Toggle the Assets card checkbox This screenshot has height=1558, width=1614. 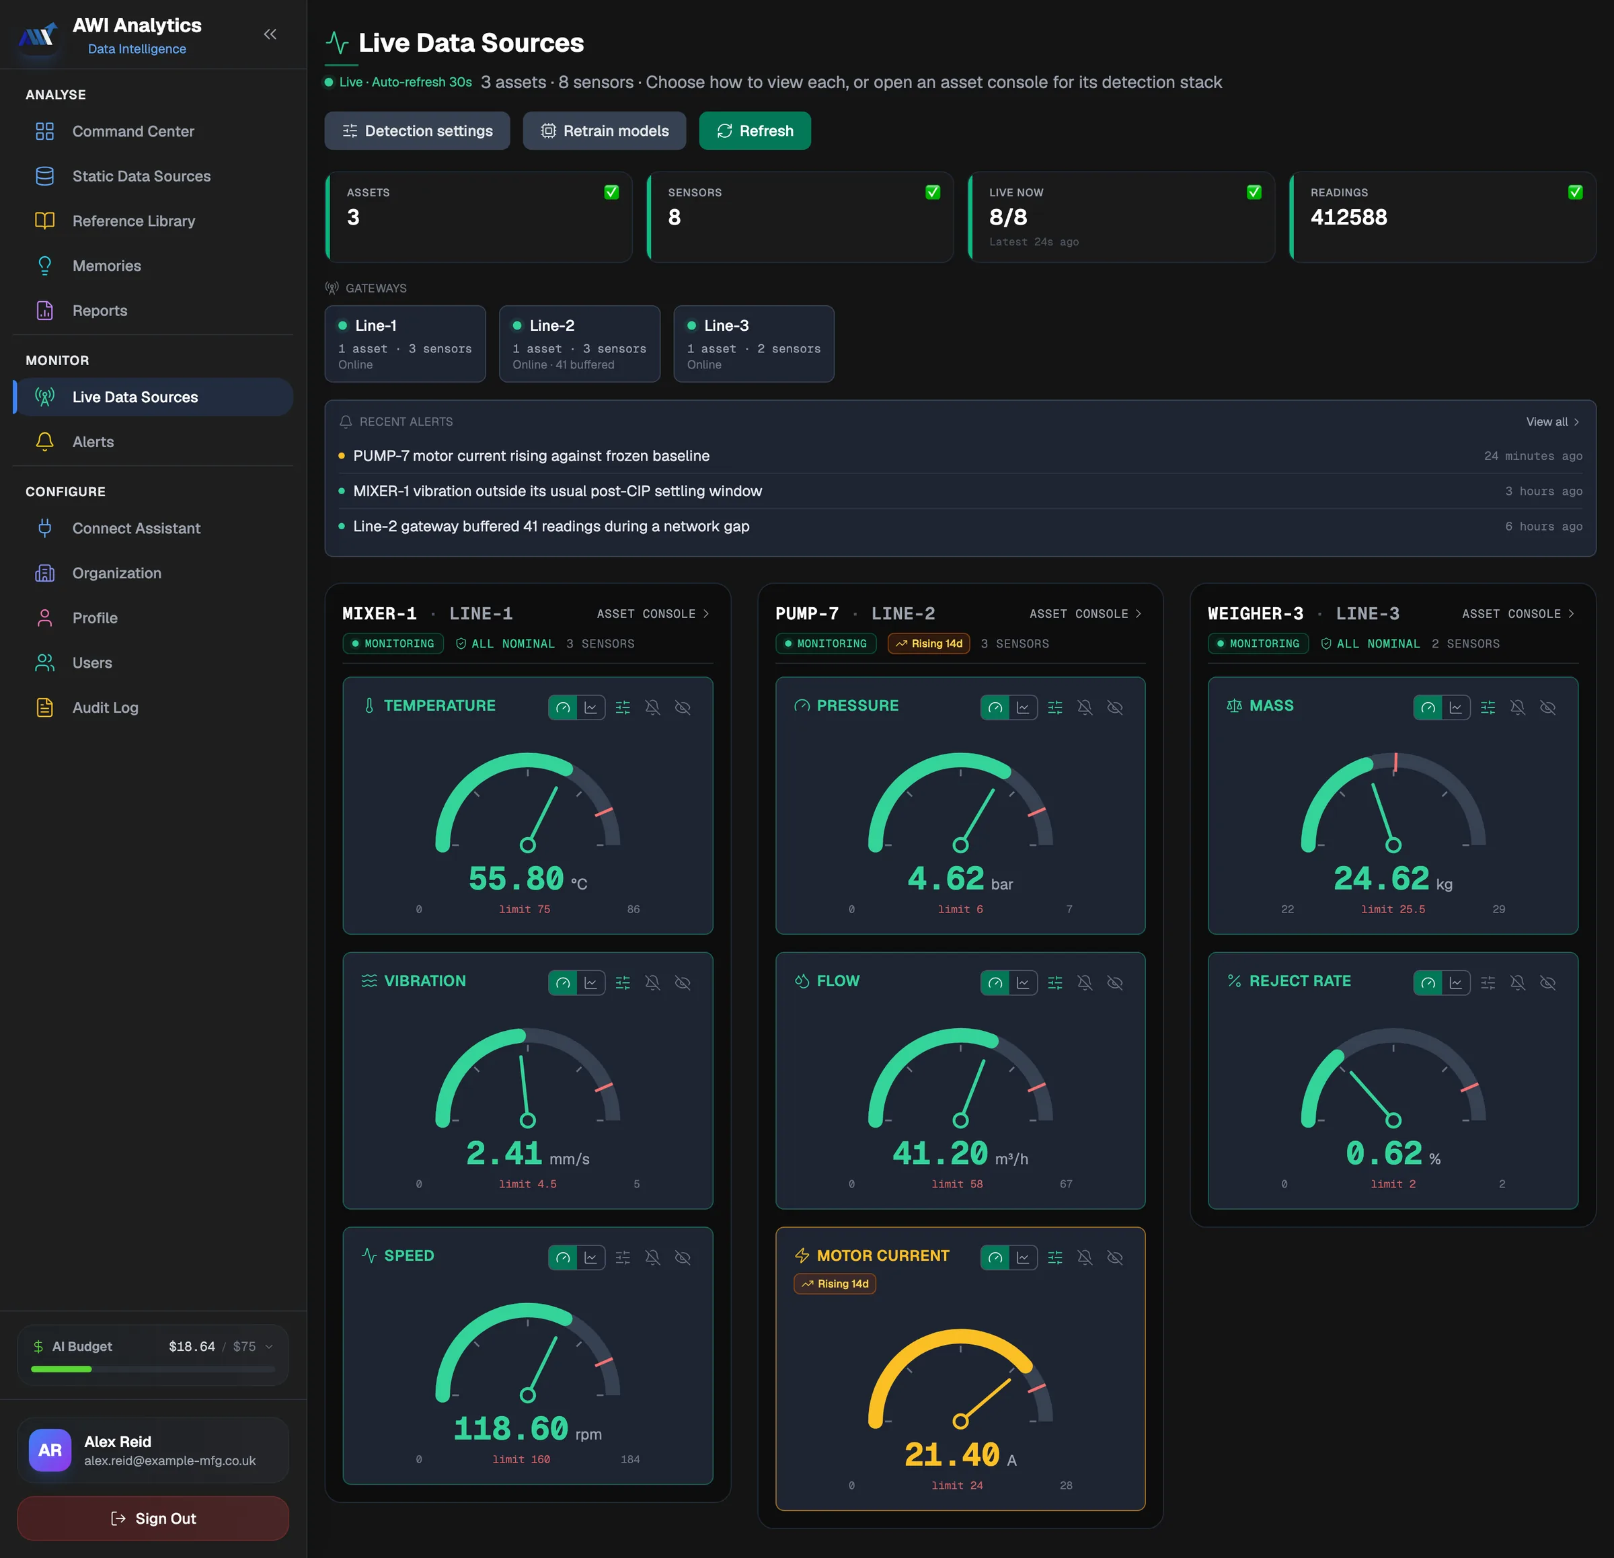(612, 192)
